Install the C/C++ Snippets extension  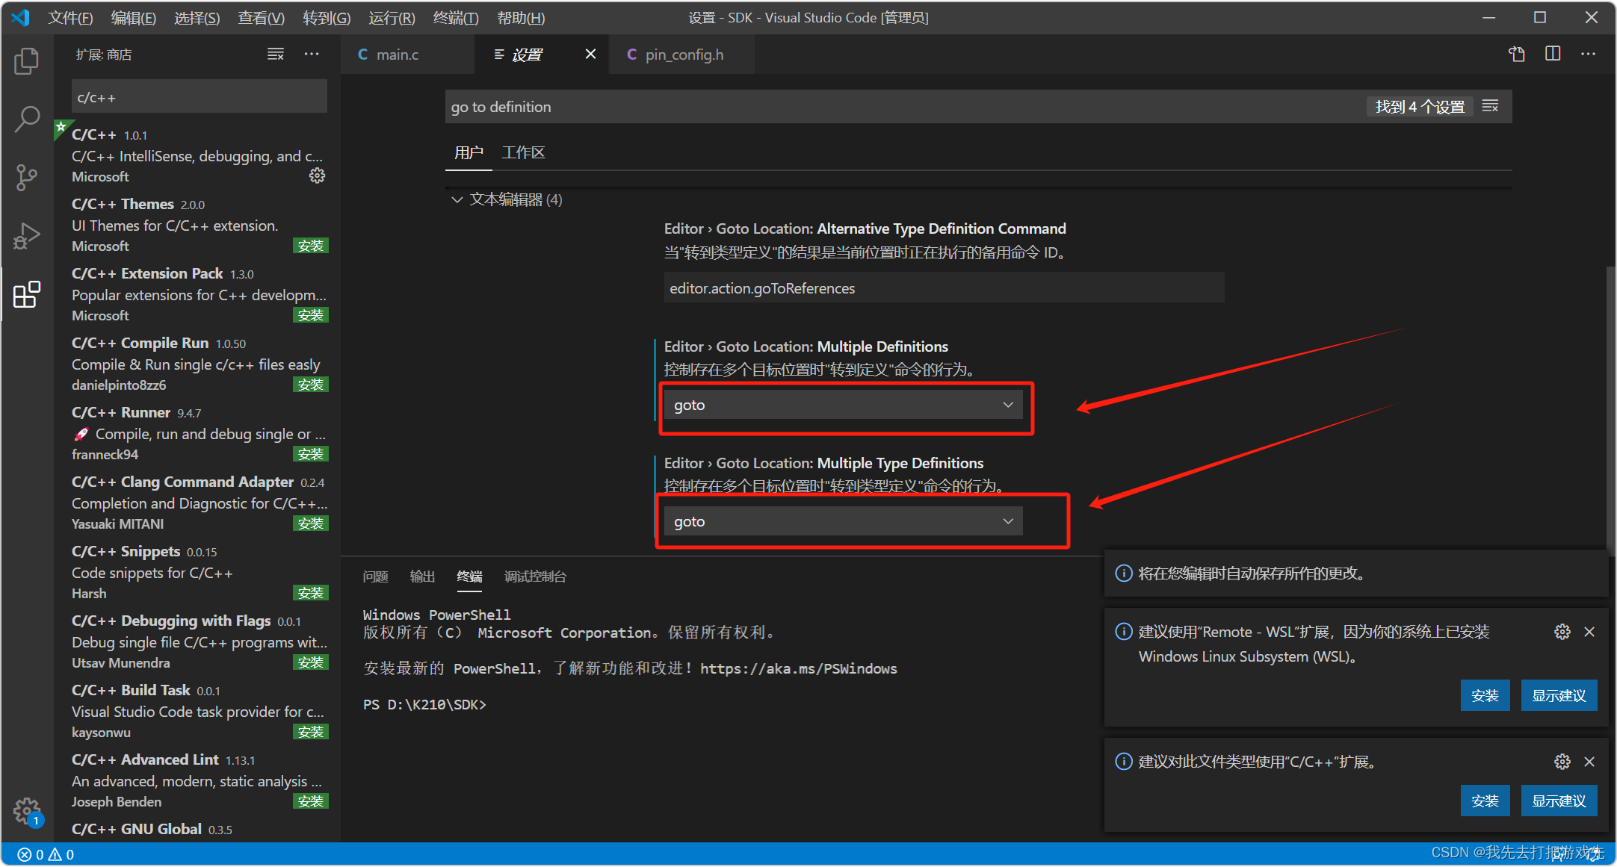[311, 593]
